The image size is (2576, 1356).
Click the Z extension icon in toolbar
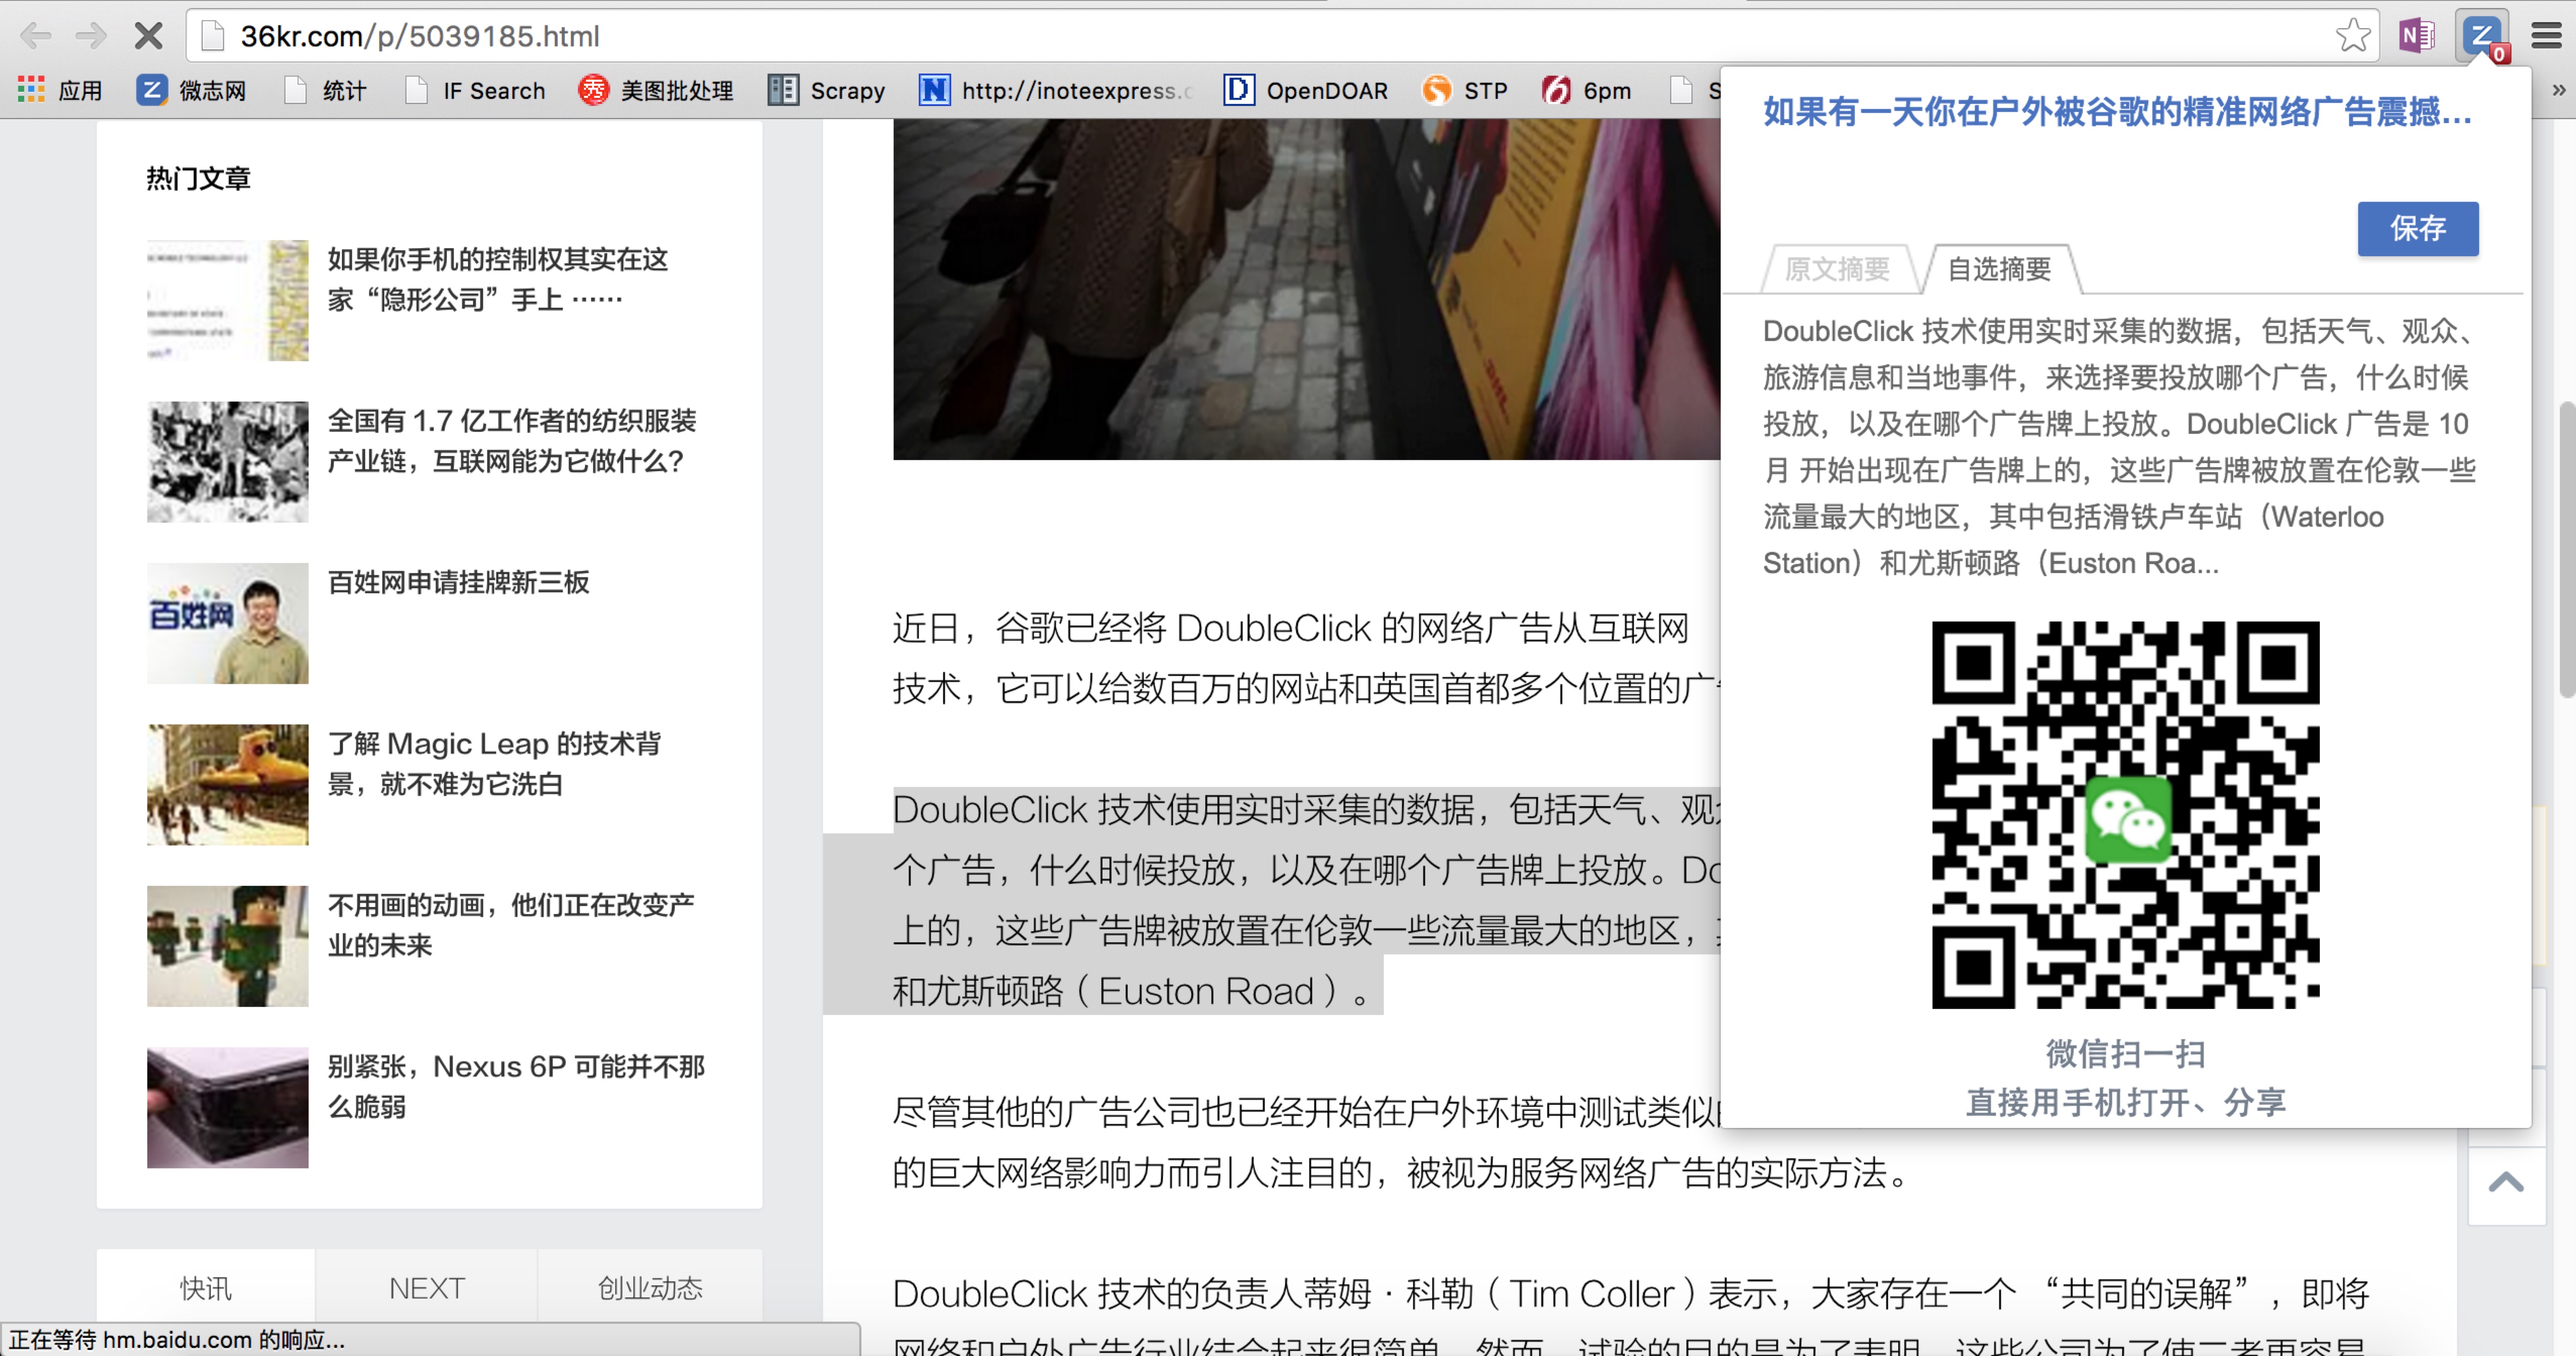pyautogui.click(x=2483, y=37)
